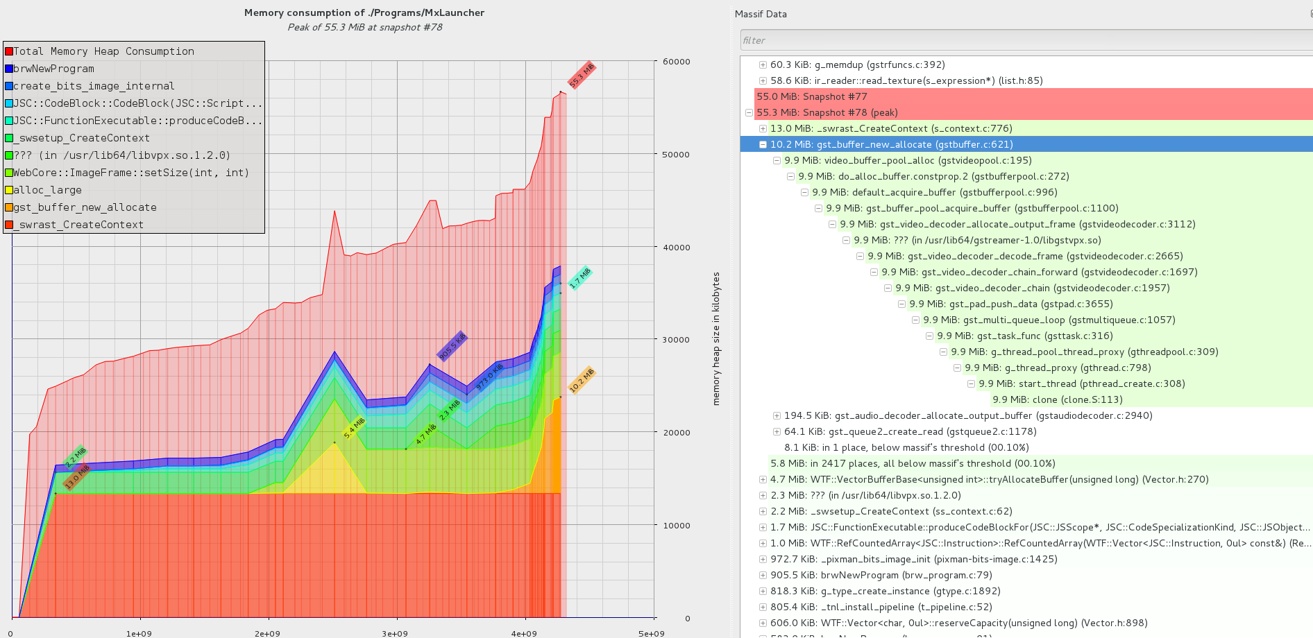The image size is (1313, 638).
Task: Expand WTF::VectorBufferBase 4.7 MiB node
Action: [x=763, y=479]
